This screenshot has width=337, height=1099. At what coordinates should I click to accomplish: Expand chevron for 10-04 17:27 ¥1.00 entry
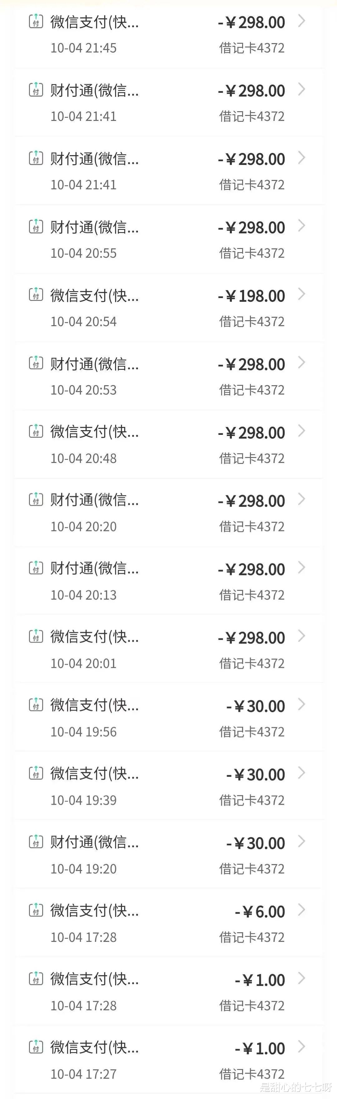(302, 1047)
